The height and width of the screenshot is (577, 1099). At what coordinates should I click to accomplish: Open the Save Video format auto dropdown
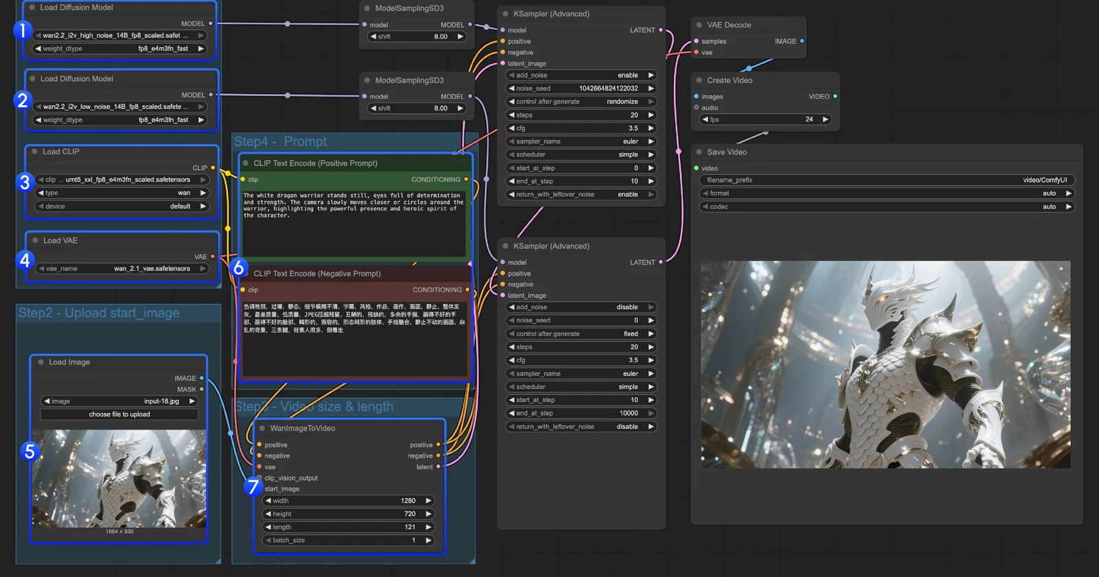886,193
